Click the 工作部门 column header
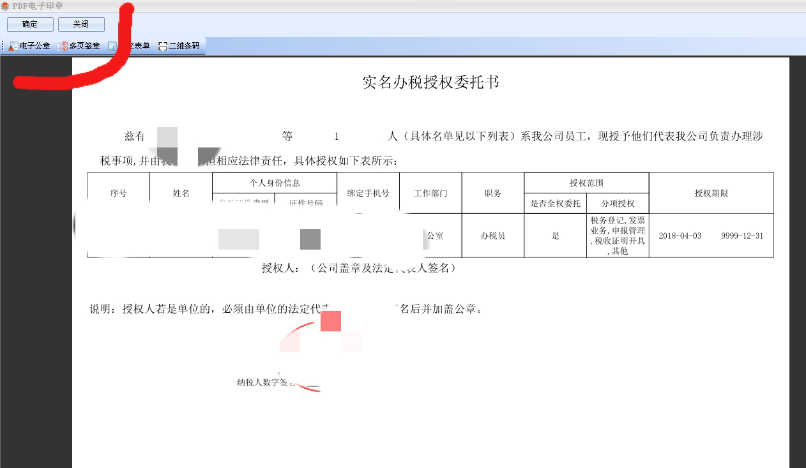This screenshot has height=468, width=806. coord(430,193)
